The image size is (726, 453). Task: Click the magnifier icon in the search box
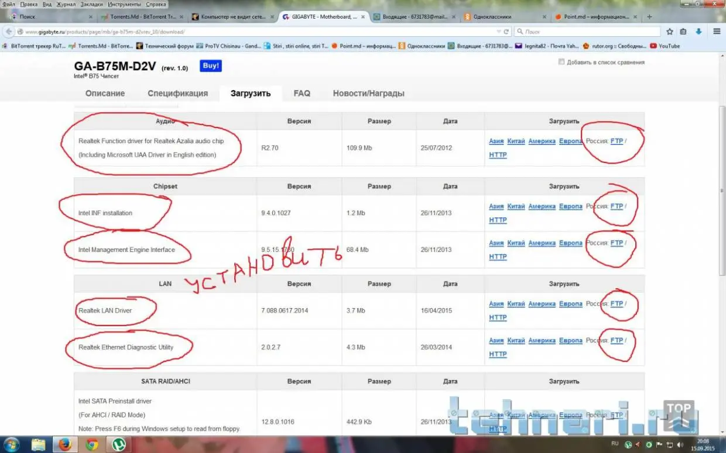pyautogui.click(x=520, y=32)
